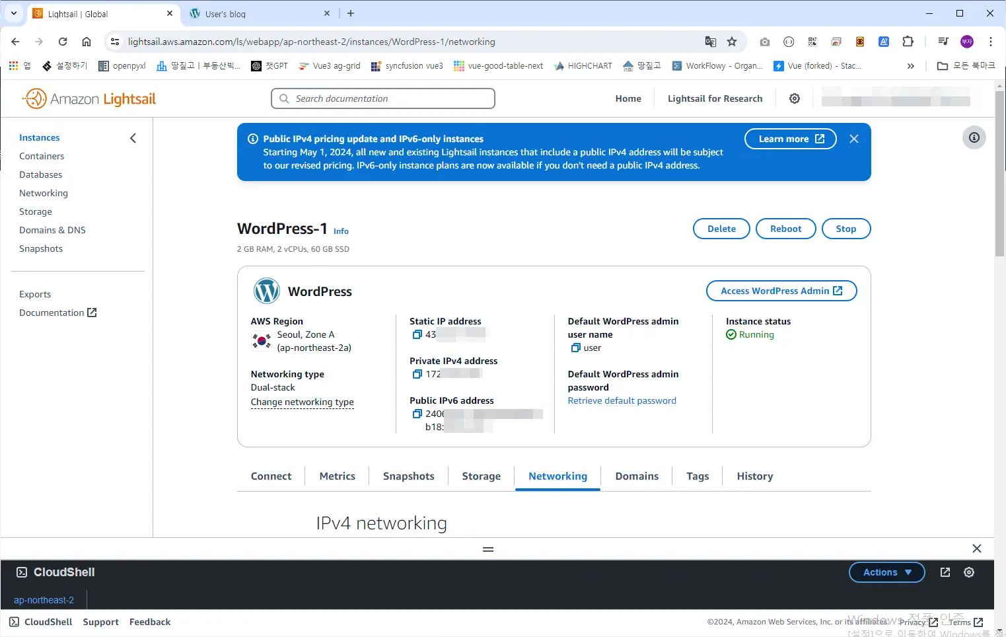The height and width of the screenshot is (637, 1006).
Task: Click Learn more in pricing banner
Action: (x=791, y=139)
